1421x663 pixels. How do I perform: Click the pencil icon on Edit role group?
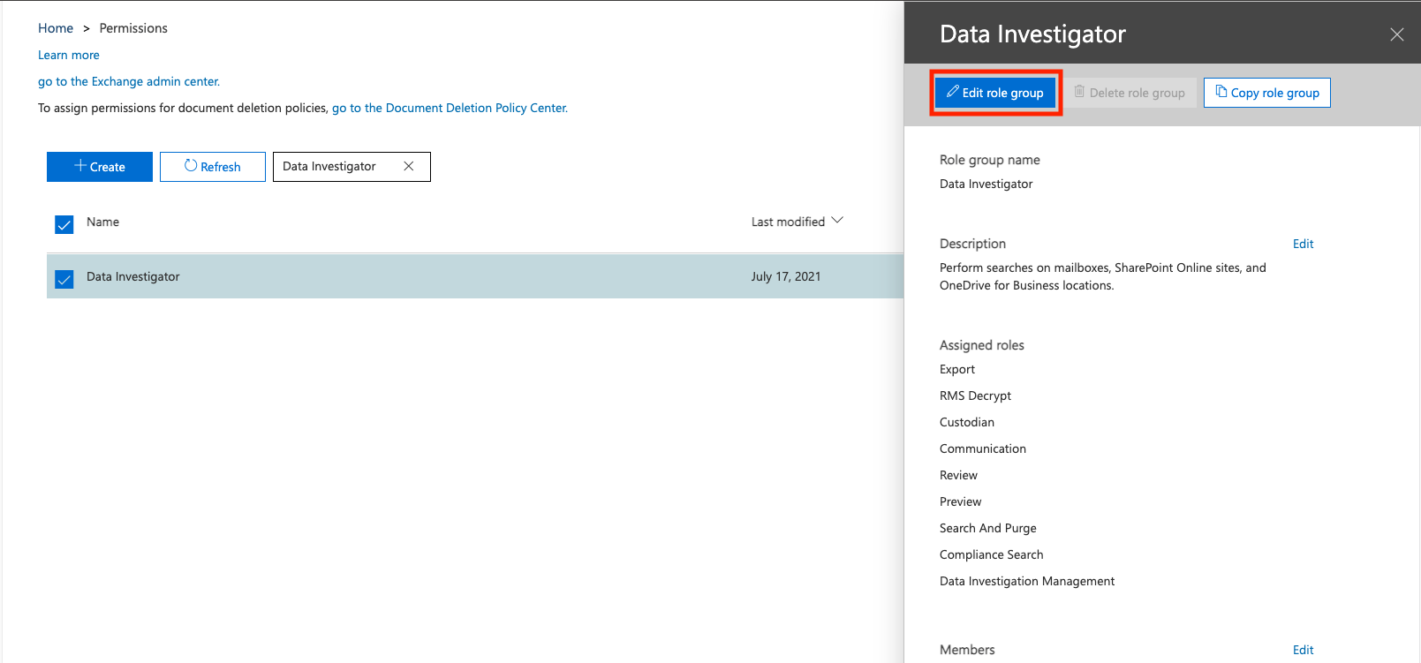point(952,92)
